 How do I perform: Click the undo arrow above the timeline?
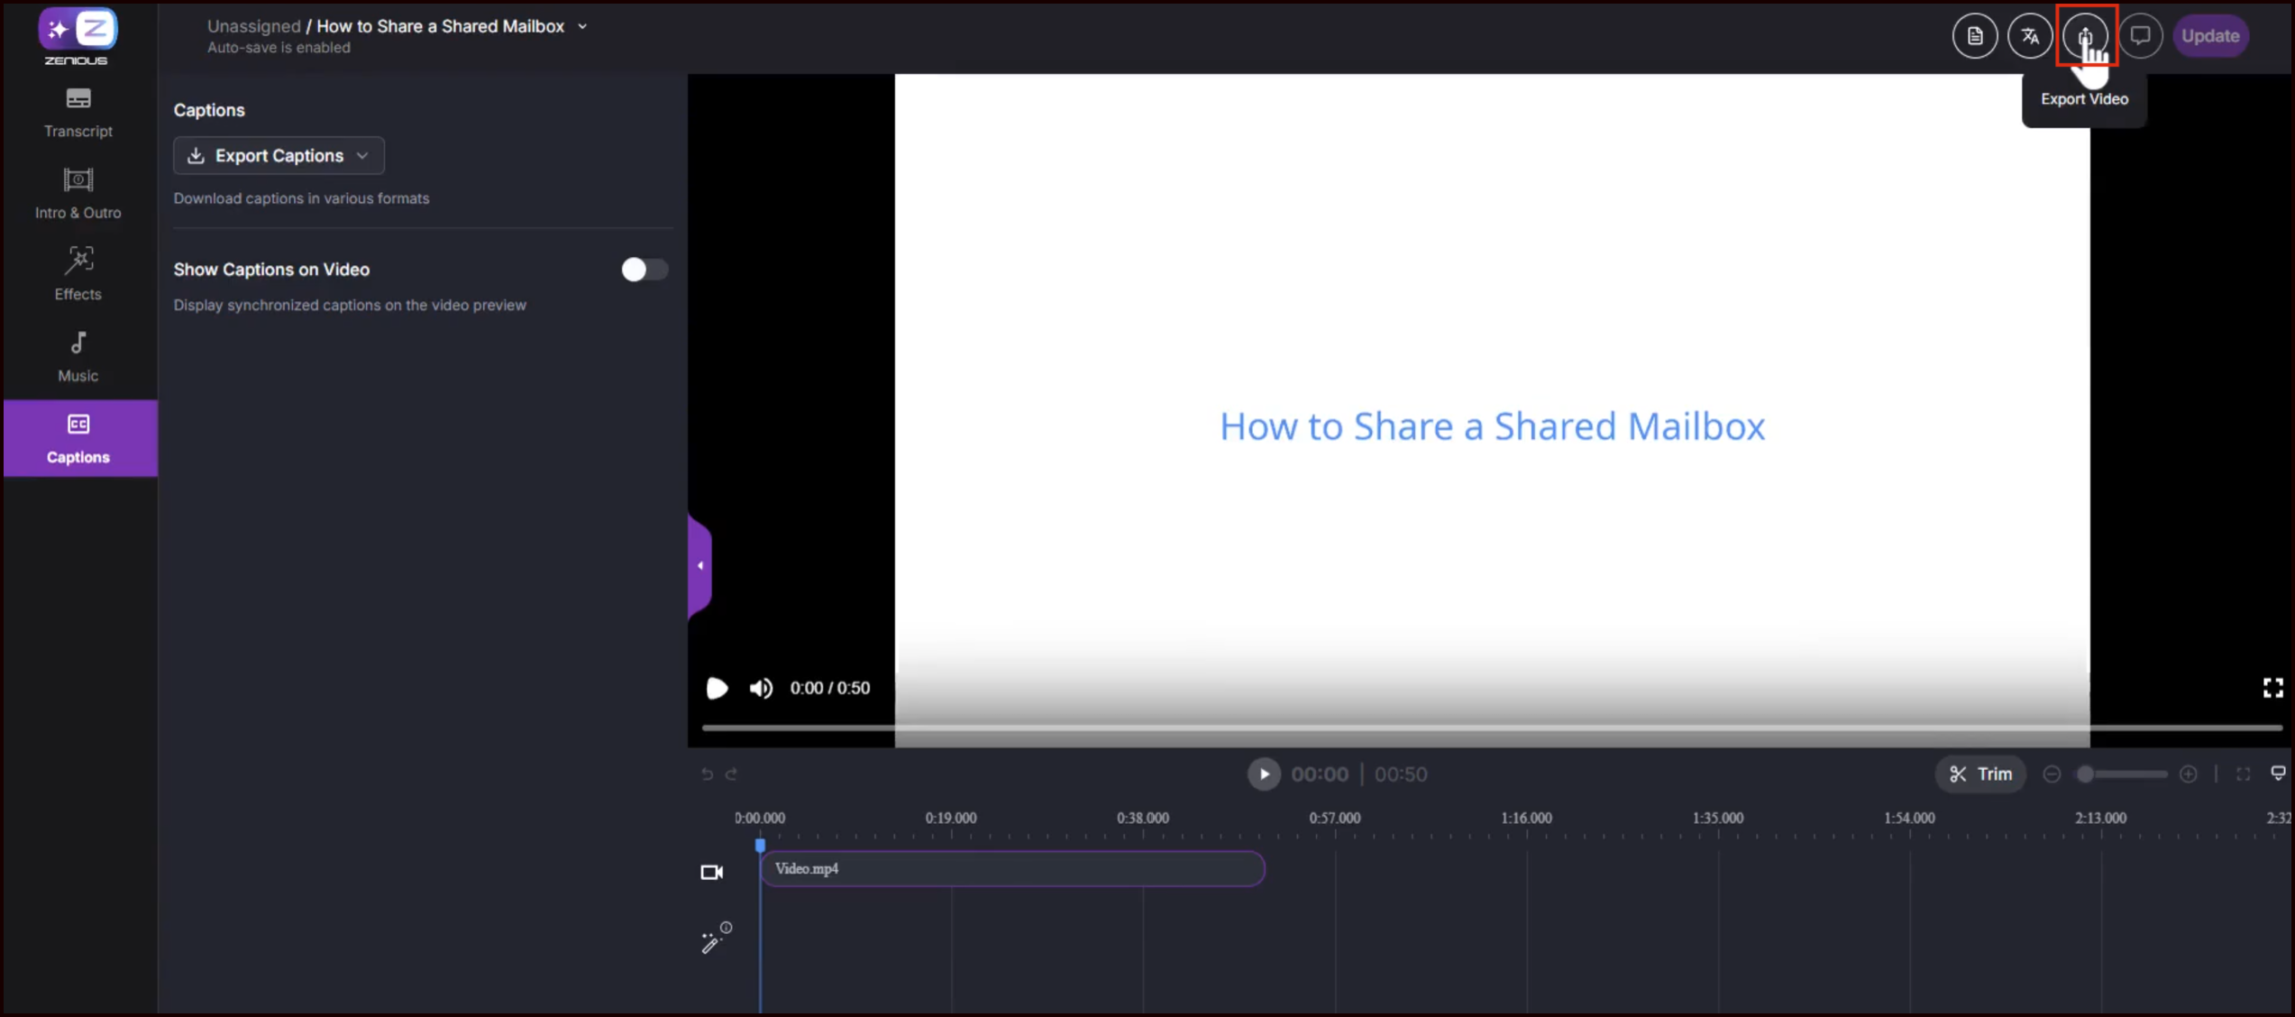708,774
